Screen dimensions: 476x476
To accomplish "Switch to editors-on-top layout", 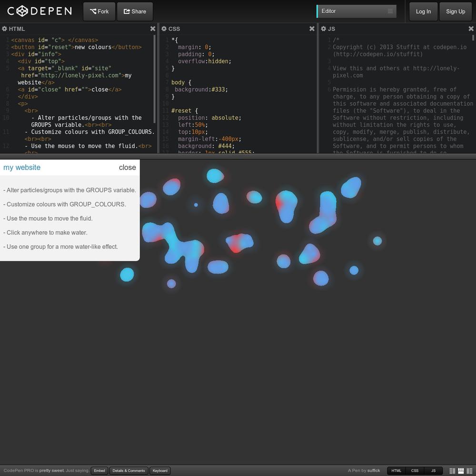I will (461, 471).
